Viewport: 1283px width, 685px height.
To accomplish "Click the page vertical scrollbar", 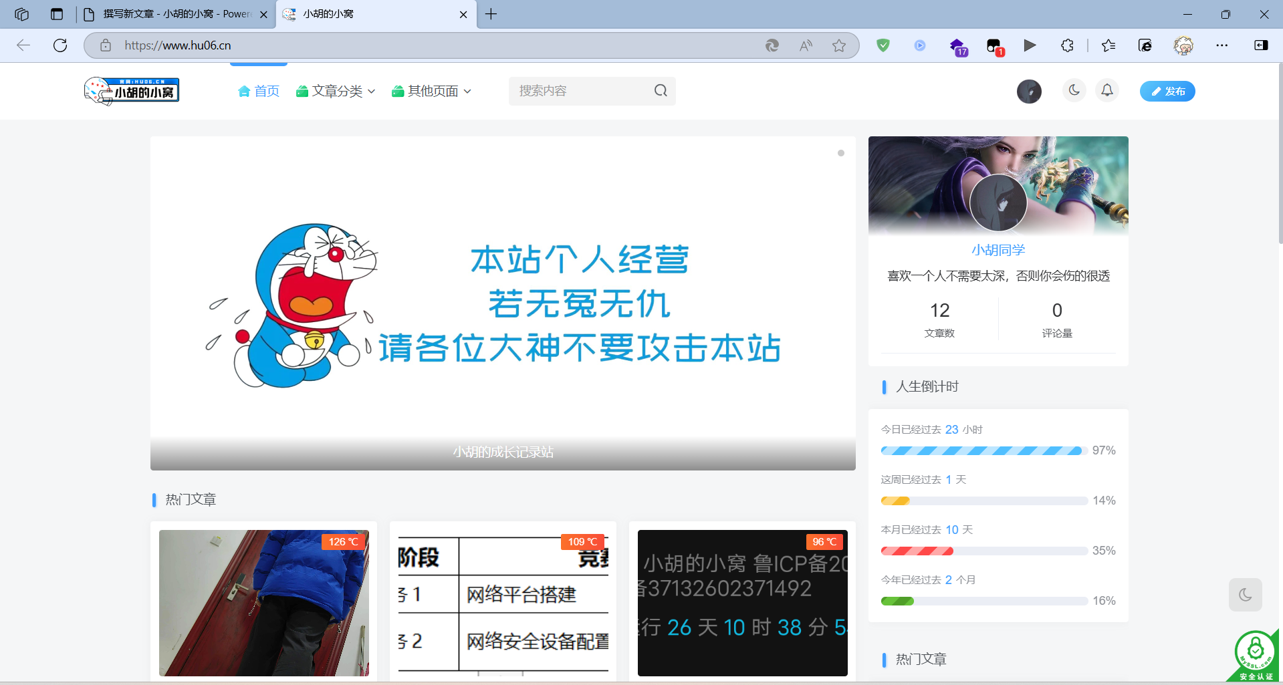I will (1280, 154).
